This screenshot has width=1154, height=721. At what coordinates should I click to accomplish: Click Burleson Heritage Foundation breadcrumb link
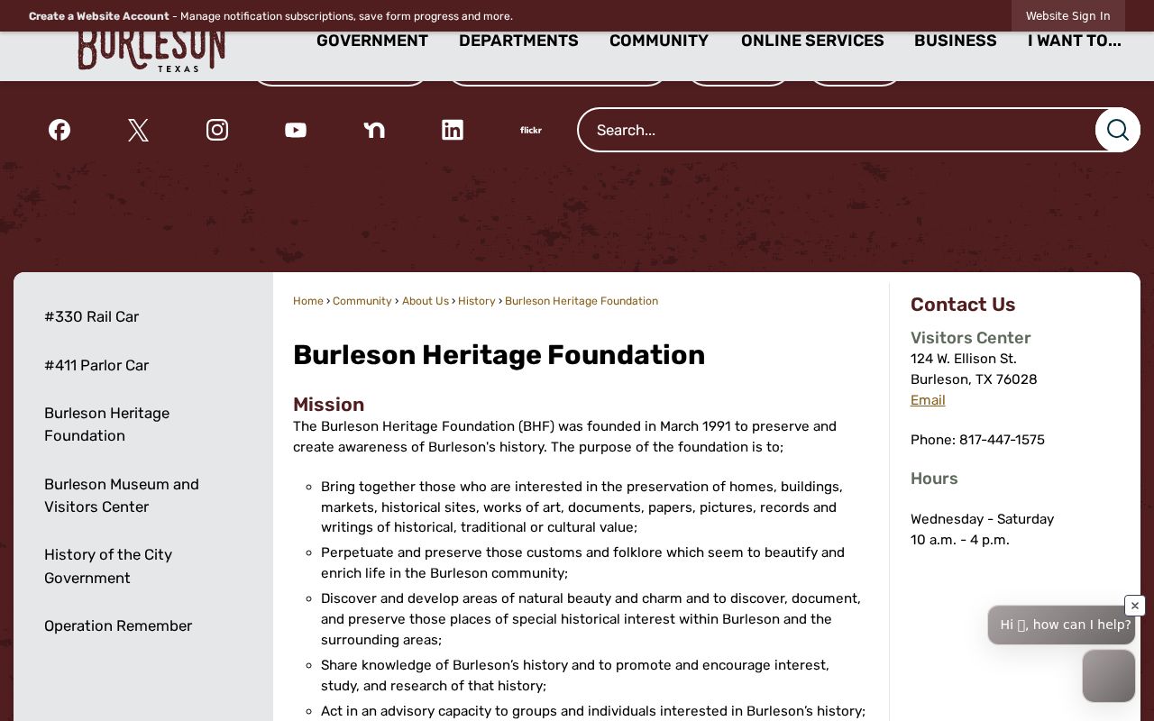coord(582,301)
